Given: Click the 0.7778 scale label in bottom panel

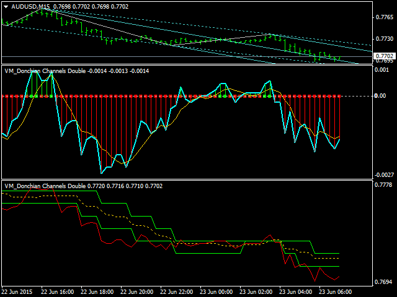Looking at the screenshot, I should (x=383, y=185).
